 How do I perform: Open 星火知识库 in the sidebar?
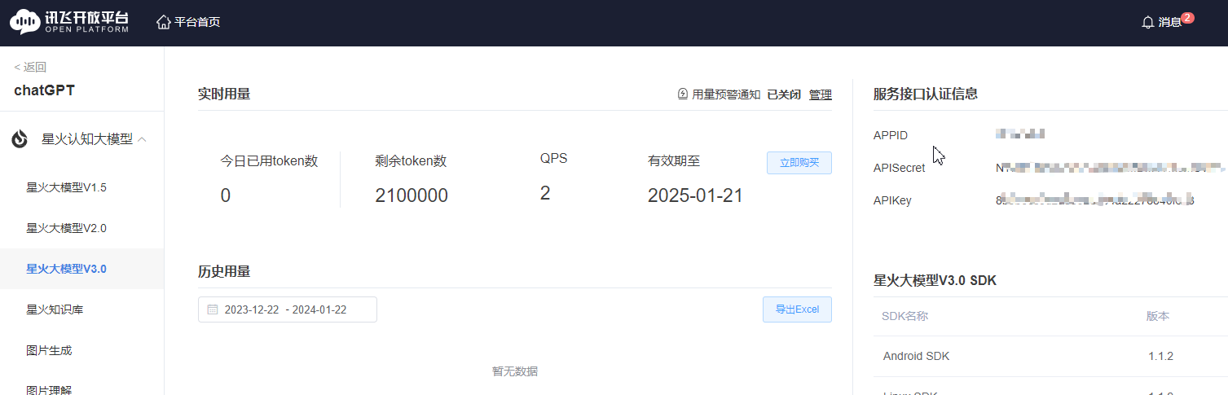pyautogui.click(x=81, y=309)
